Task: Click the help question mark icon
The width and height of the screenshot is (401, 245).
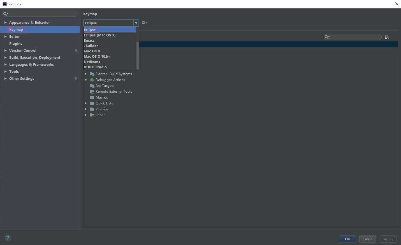Action: (8, 238)
